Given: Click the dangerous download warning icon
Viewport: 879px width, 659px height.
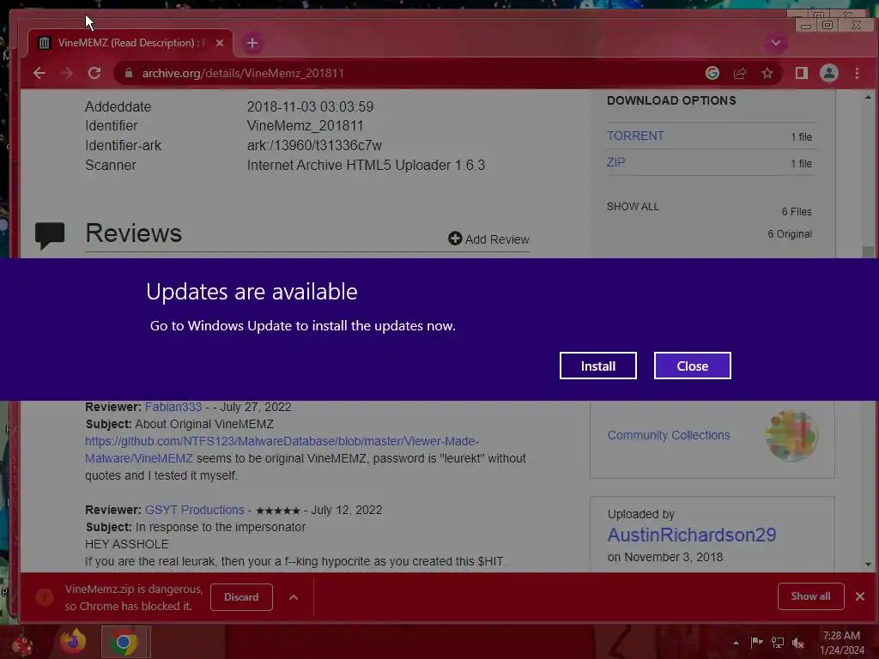Looking at the screenshot, I should 45,598.
